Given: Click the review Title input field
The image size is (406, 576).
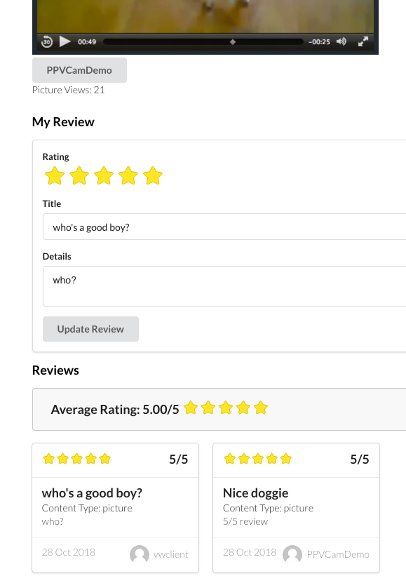Looking at the screenshot, I should (x=224, y=227).
